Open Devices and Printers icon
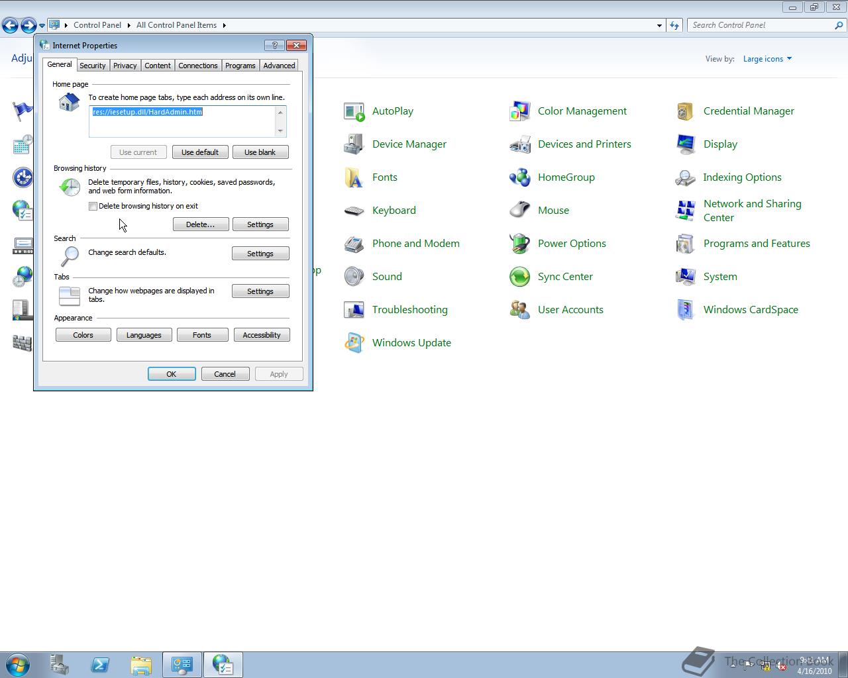This screenshot has height=678, width=848. click(520, 144)
